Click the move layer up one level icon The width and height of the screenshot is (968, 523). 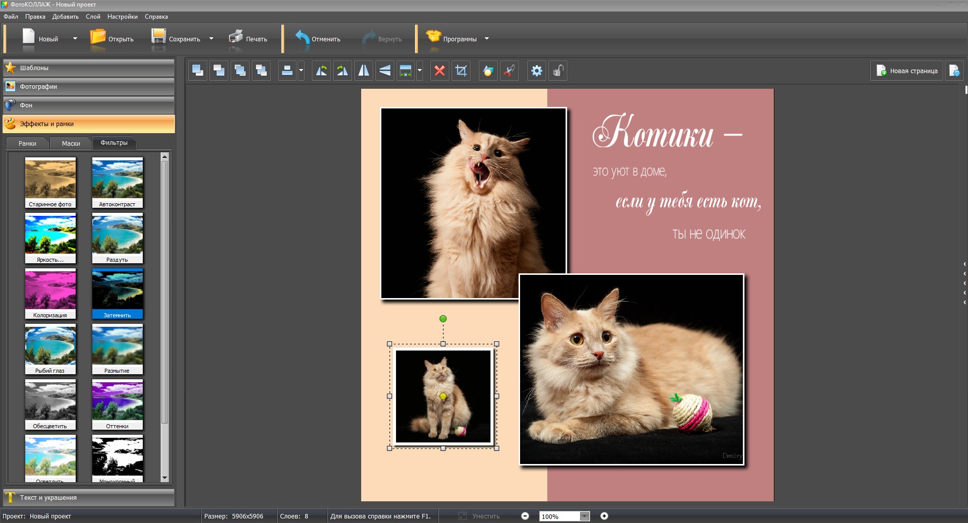pyautogui.click(x=240, y=71)
